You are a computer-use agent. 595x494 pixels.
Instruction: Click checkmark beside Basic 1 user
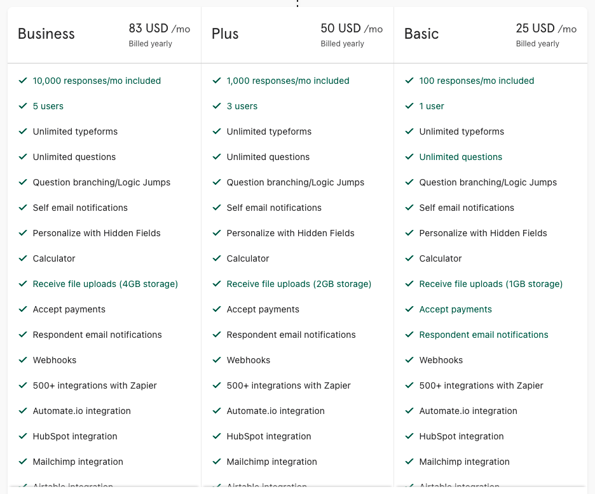(x=409, y=106)
